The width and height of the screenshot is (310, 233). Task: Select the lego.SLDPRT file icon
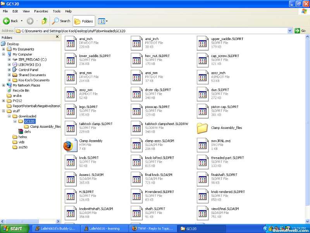pyautogui.click(x=70, y=111)
